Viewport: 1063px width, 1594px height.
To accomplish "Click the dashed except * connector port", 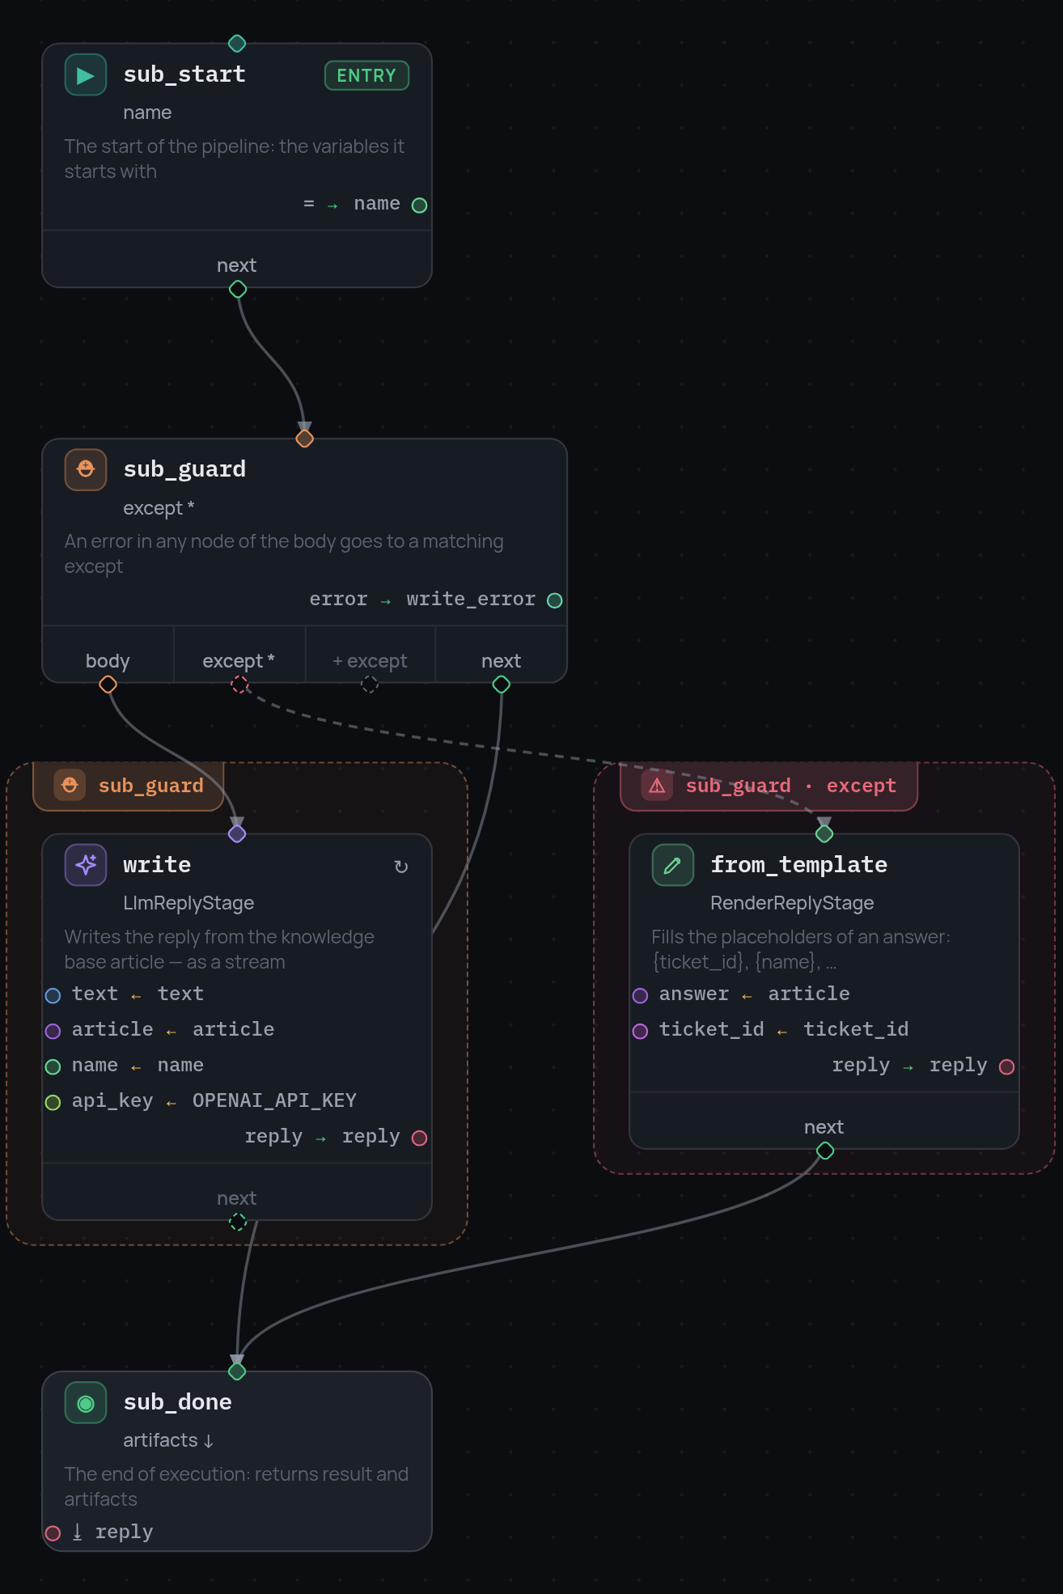I will tap(239, 685).
